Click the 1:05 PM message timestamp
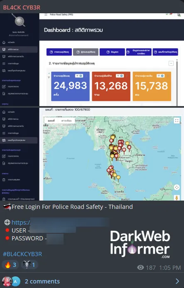The height and width of the screenshot is (288, 184). 170,268
